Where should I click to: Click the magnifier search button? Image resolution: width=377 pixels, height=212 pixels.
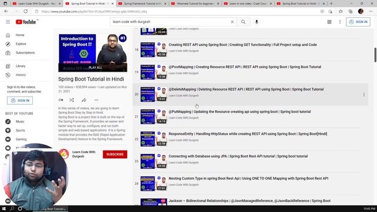pyautogui.click(x=243, y=22)
